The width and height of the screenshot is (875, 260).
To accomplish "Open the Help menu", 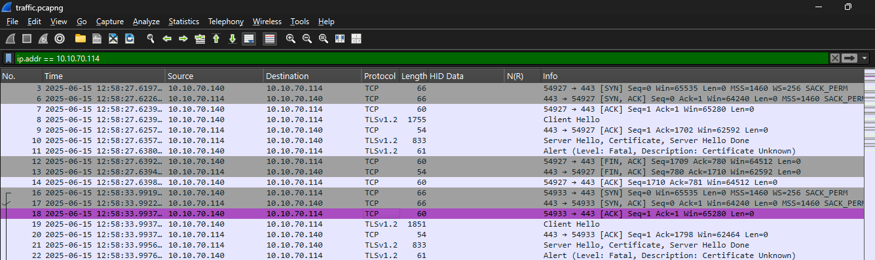I will pyautogui.click(x=326, y=22).
